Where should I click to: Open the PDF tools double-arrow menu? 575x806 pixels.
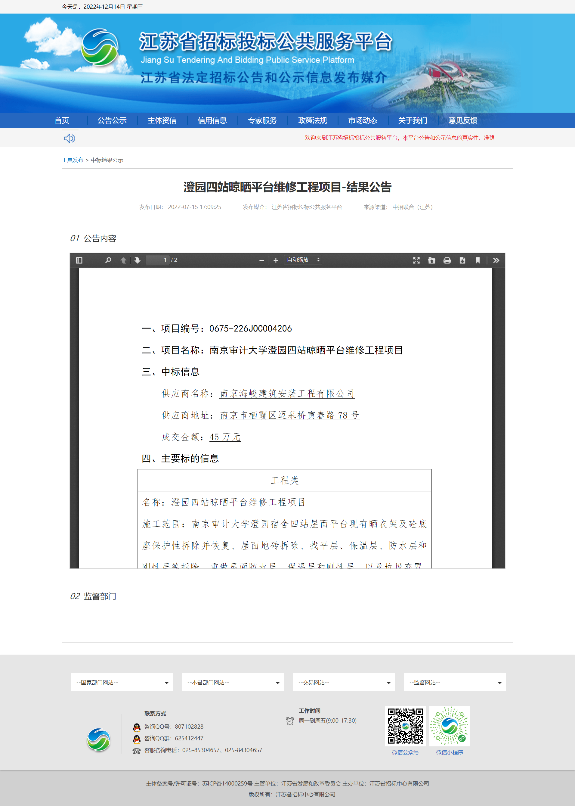click(496, 260)
